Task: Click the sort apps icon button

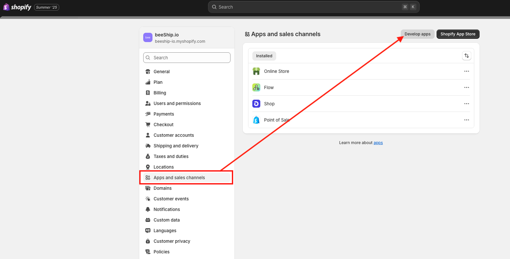Action: [466, 56]
